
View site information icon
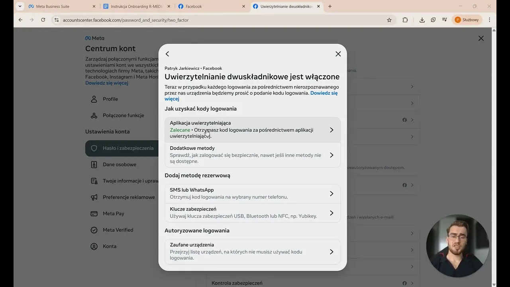57,20
